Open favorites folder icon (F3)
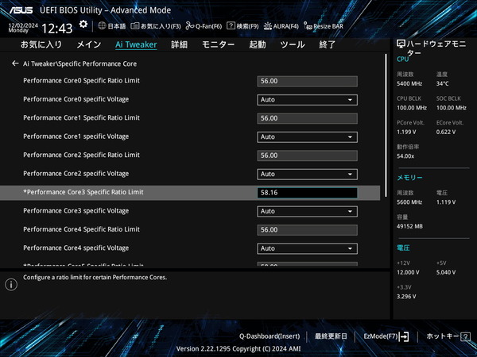The image size is (477, 357). coord(135,26)
